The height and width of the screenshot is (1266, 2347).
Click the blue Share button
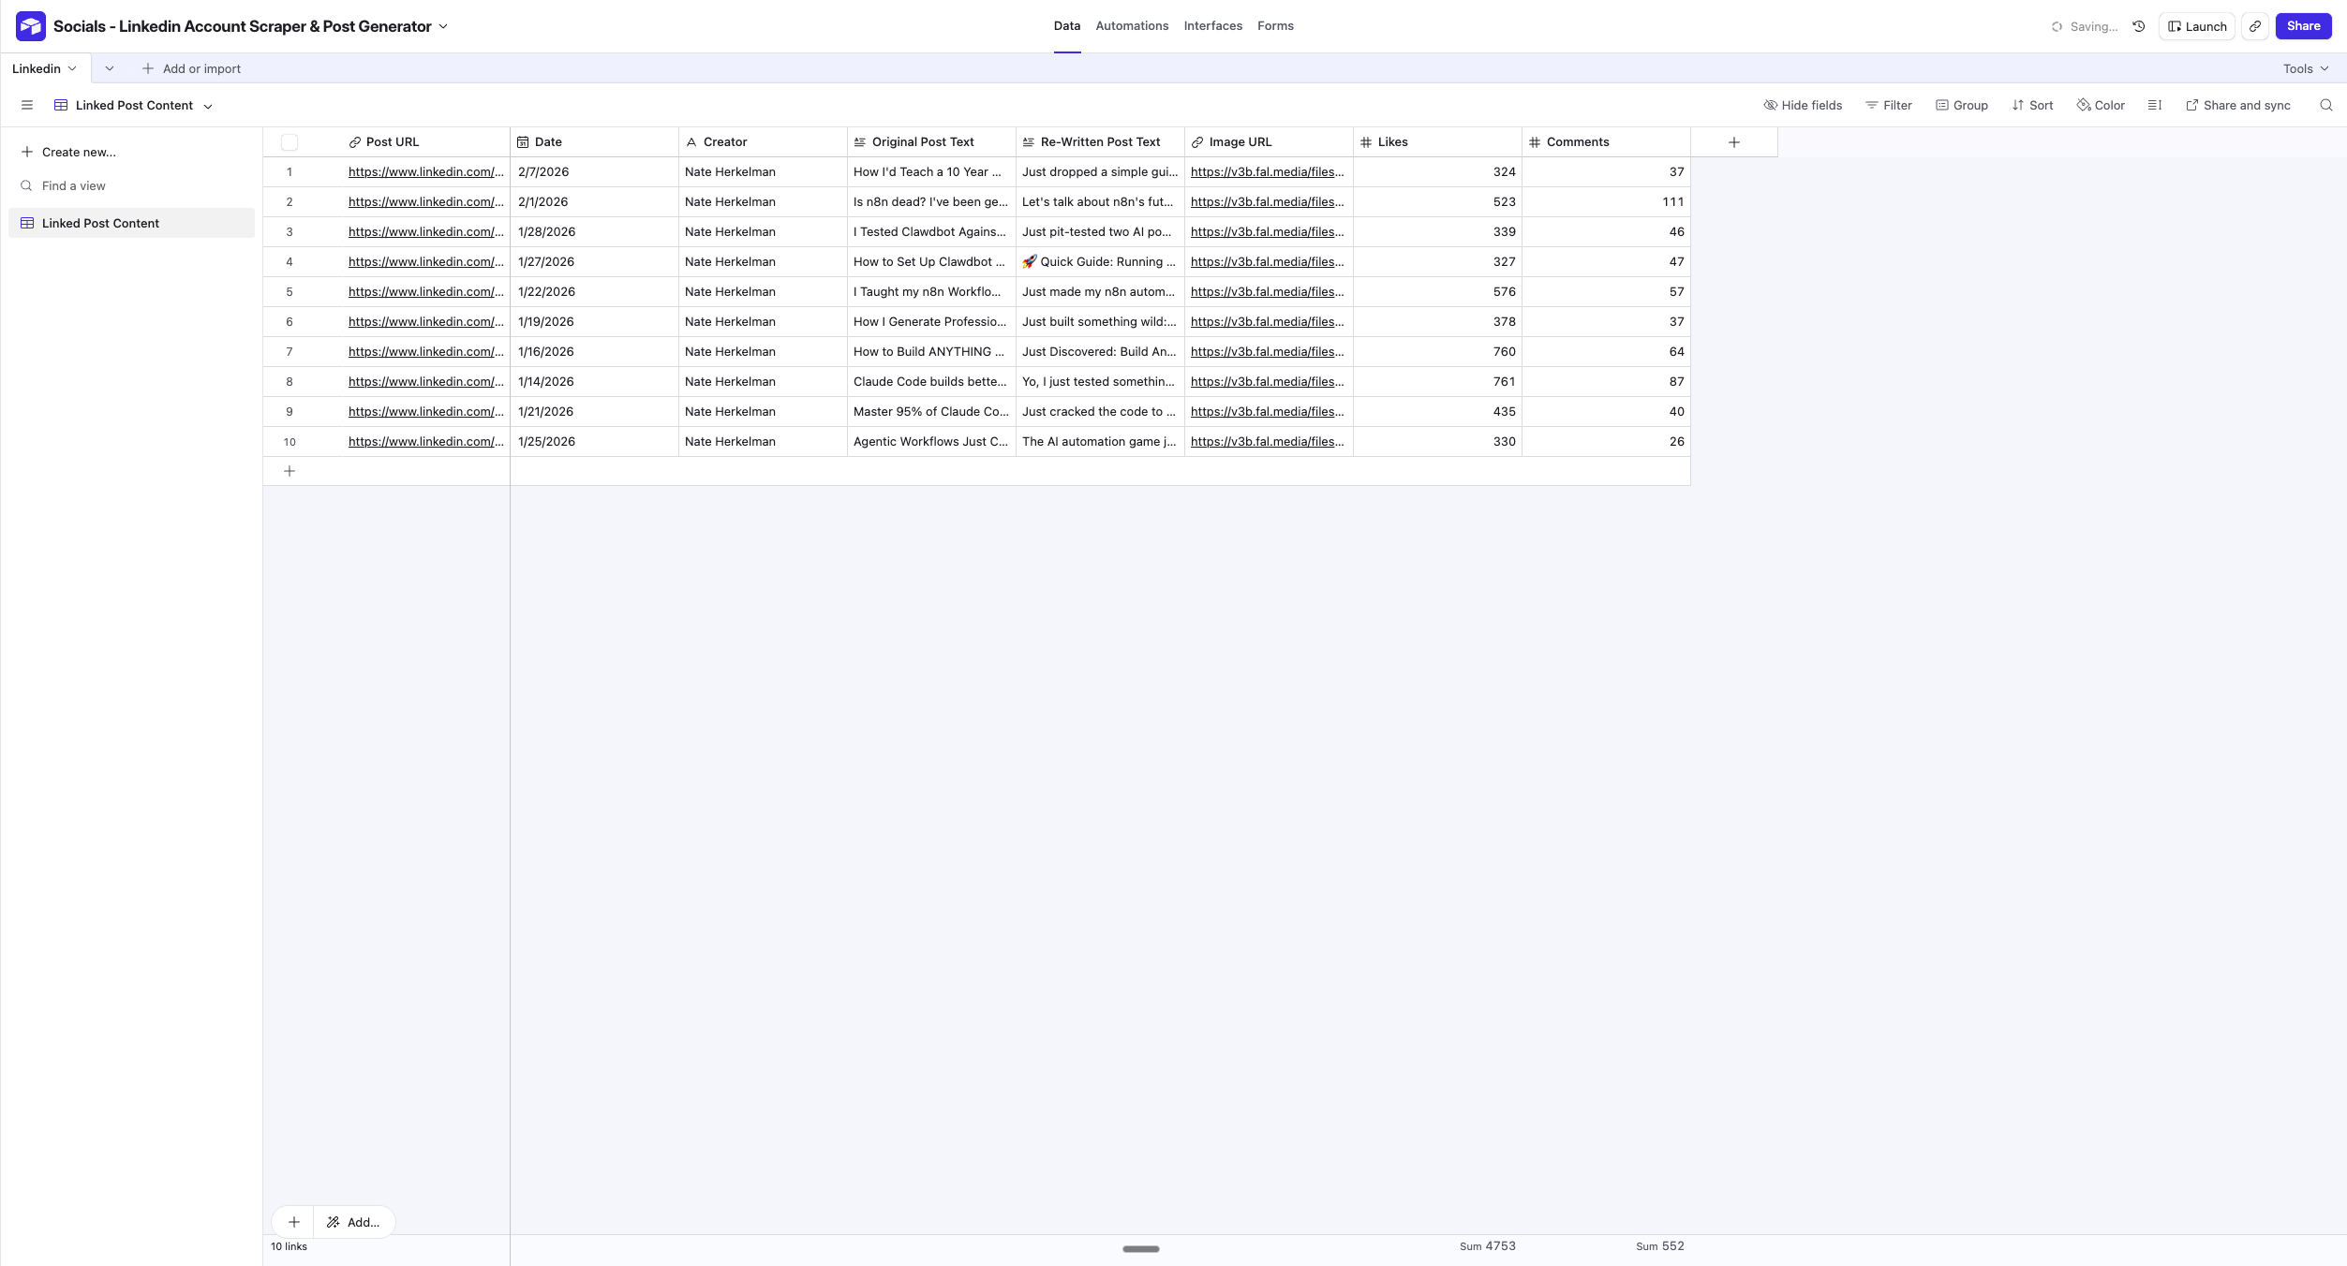[2303, 26]
